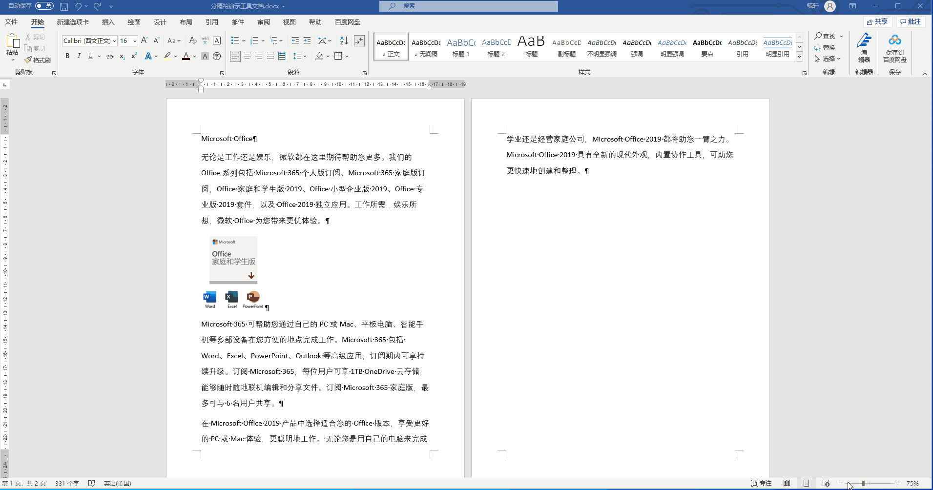The image size is (933, 490).
Task: Open spelling proofing status icon
Action: (x=91, y=483)
